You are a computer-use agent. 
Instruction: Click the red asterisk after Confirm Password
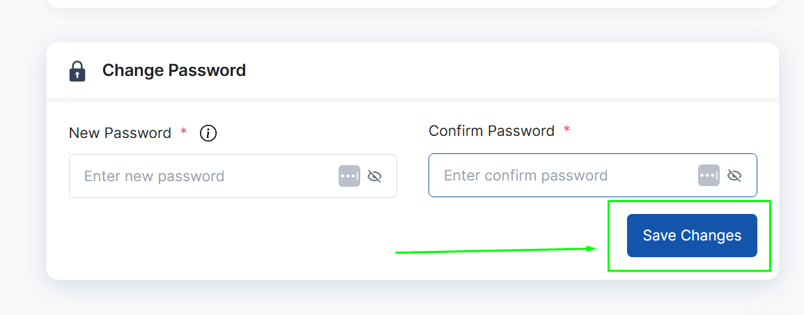tap(566, 130)
